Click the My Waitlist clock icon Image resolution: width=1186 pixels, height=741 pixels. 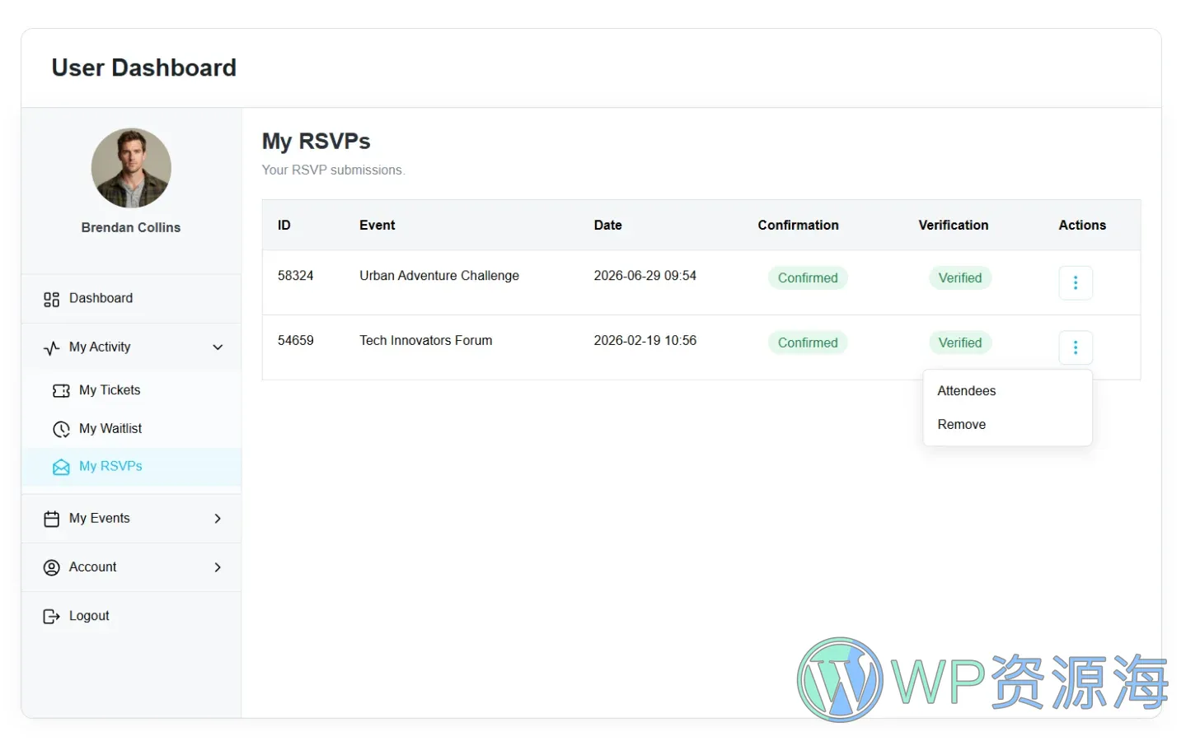click(61, 429)
